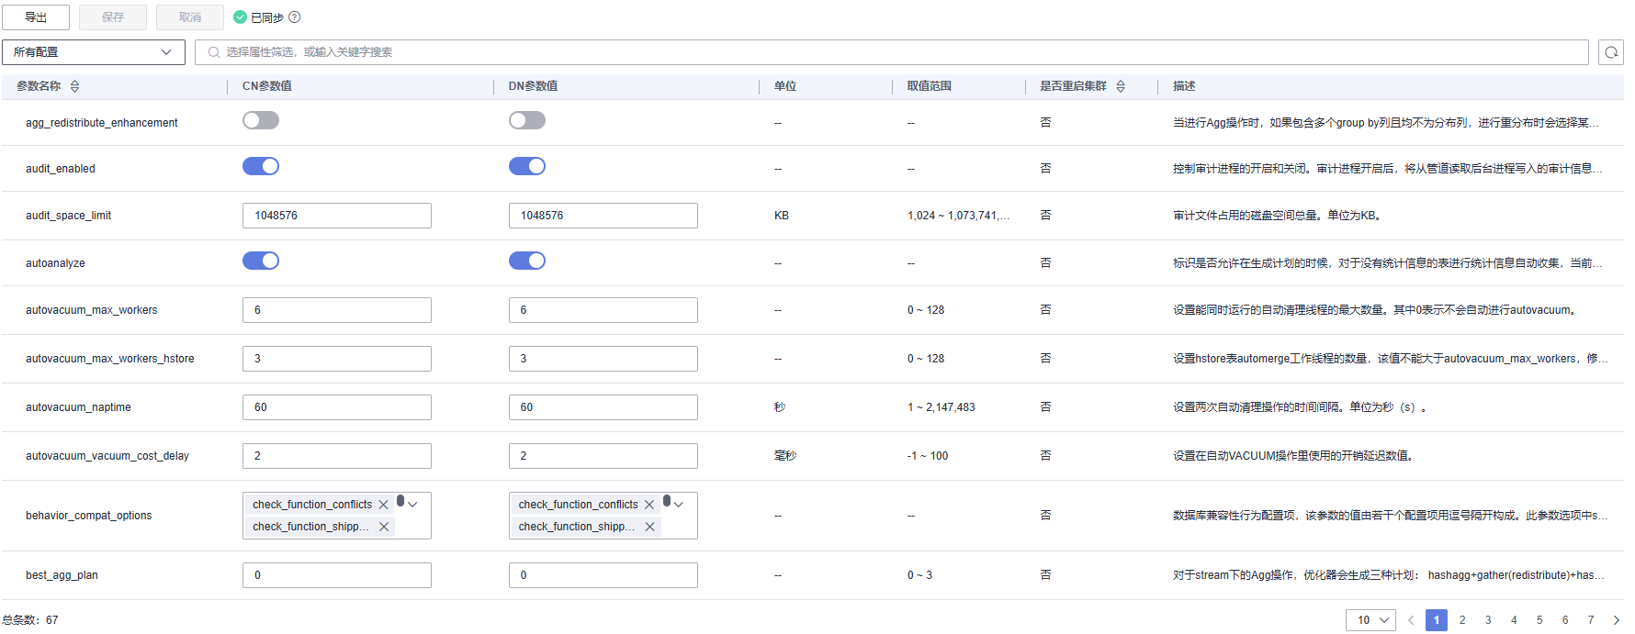Turn off CN autoanalyze switch
Viewport: 1635px width, 634px height.
(x=261, y=261)
